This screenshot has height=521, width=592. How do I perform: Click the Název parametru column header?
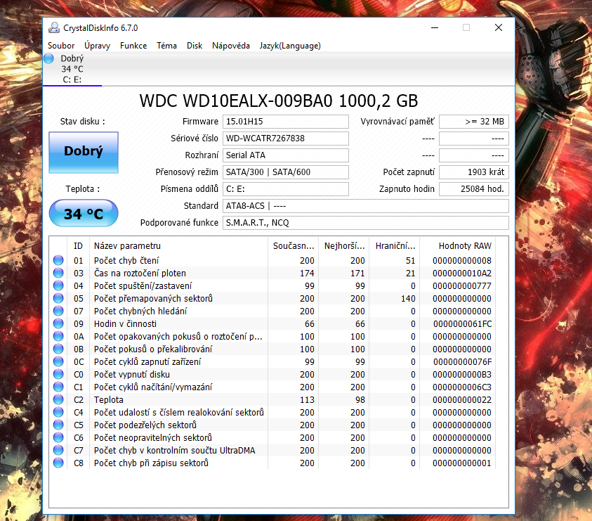click(178, 246)
